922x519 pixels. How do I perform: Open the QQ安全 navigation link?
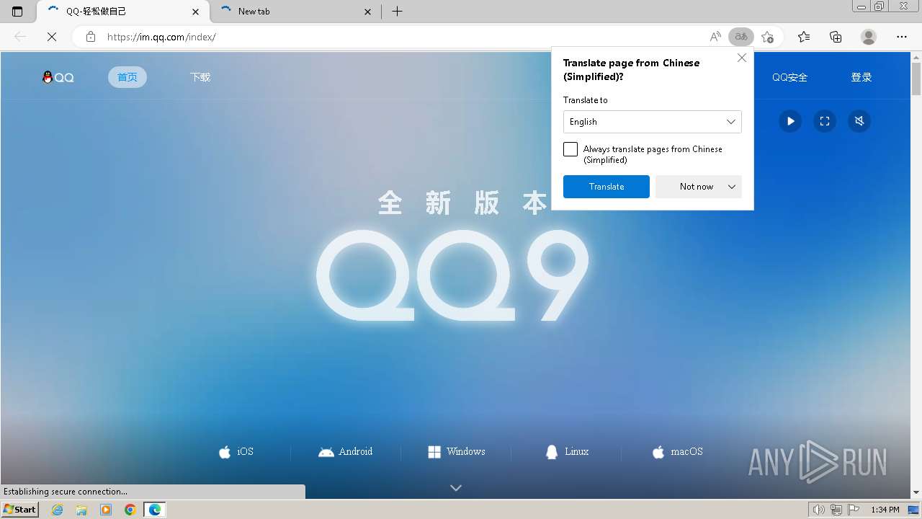[x=789, y=77]
